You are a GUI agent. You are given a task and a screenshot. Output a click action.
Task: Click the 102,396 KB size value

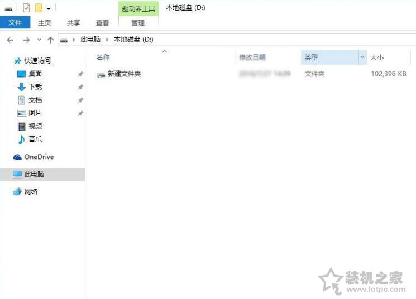pos(389,74)
